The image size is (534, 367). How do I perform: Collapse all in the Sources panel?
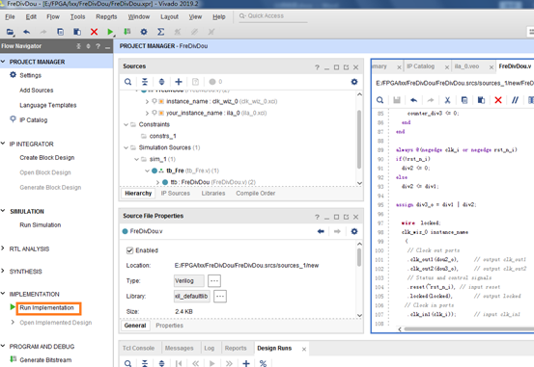tap(145, 82)
